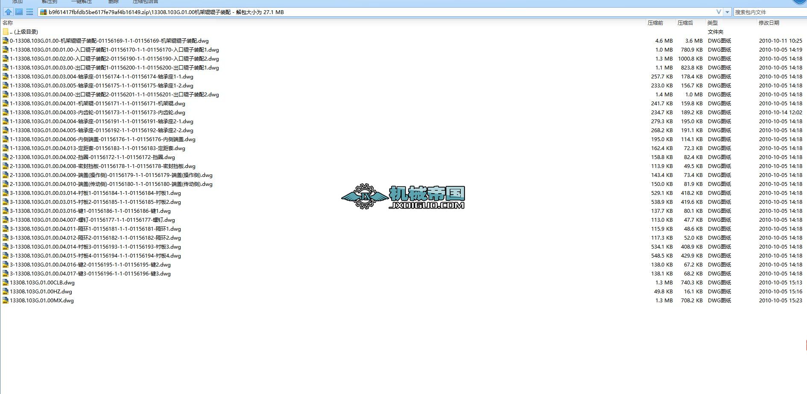Image resolution: width=807 pixels, height=394 pixels.
Task: Click the archive path address bar
Action: click(380, 12)
